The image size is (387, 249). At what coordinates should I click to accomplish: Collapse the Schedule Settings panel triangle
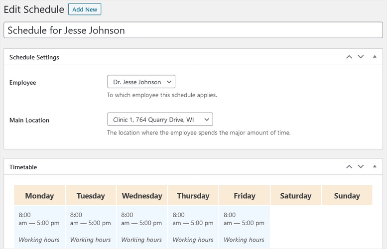375,57
